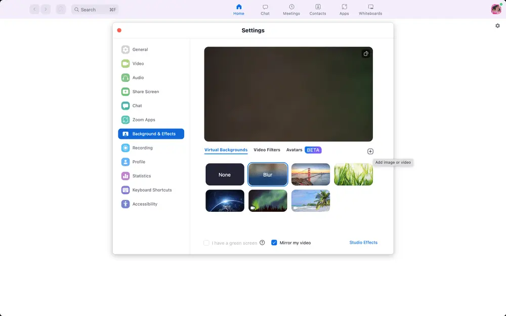Uncheck Mirror my video
This screenshot has width=506, height=316.
tap(274, 242)
